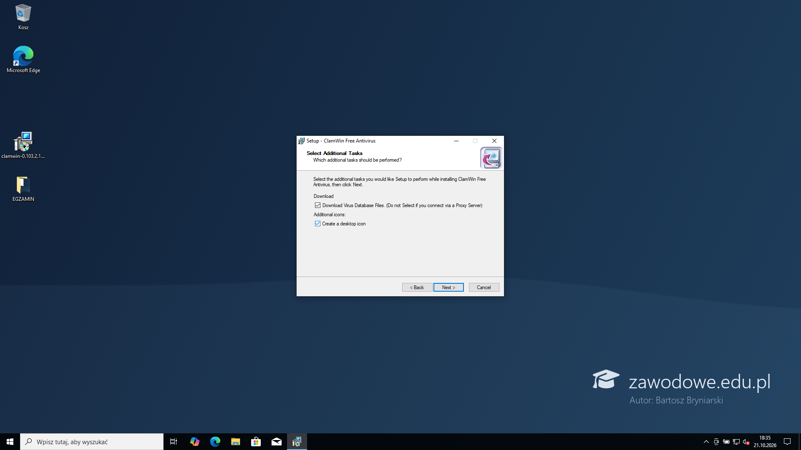
Task: Open the Mail app from the taskbar
Action: click(276, 442)
